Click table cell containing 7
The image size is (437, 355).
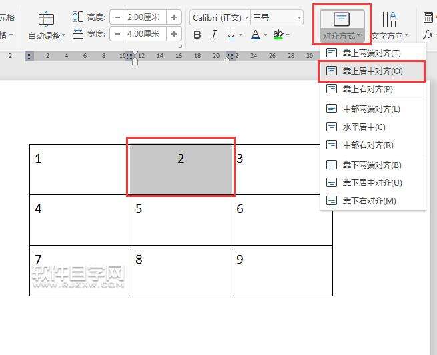pyautogui.click(x=80, y=270)
